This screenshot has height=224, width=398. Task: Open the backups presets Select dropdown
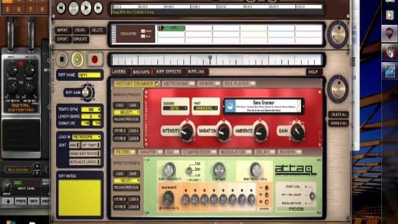click(127, 112)
